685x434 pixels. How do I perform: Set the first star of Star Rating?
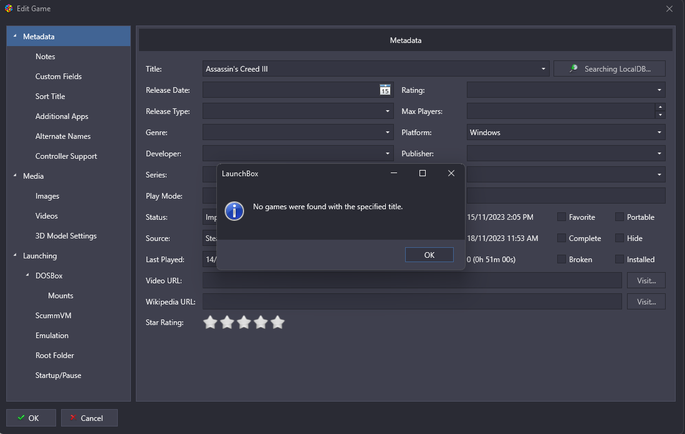210,322
